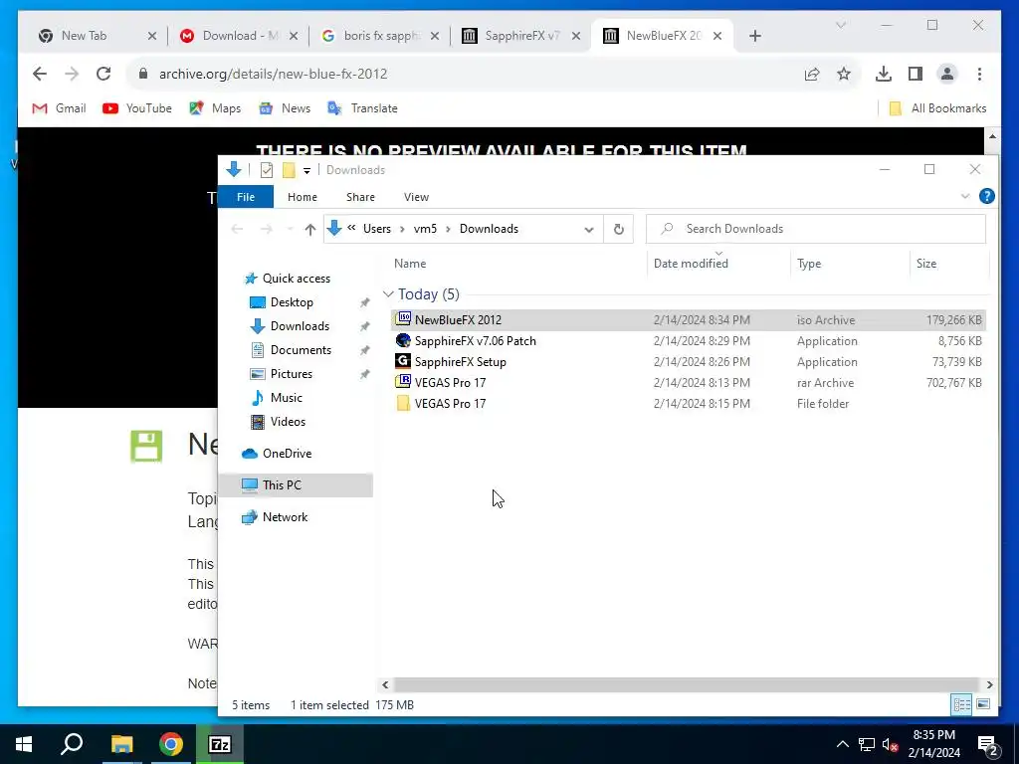This screenshot has height=764, width=1019.
Task: Open the Maps bookmark
Action: point(215,108)
